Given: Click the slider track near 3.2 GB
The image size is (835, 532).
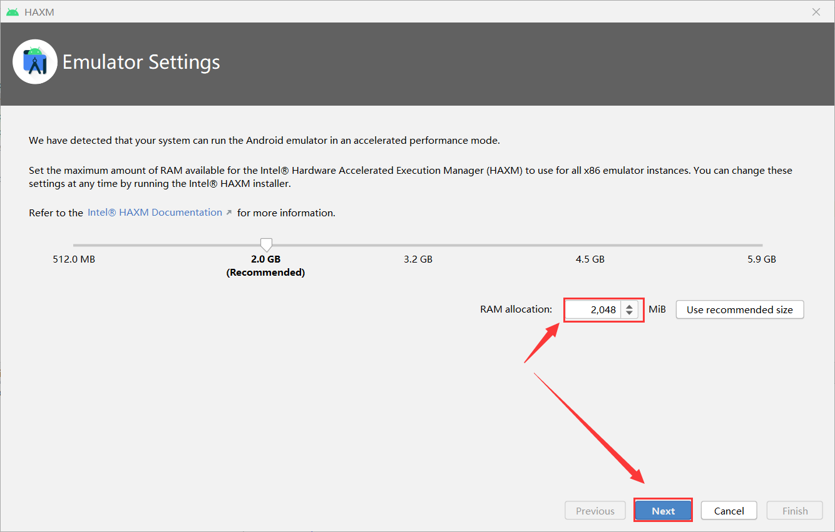Looking at the screenshot, I should [418, 245].
